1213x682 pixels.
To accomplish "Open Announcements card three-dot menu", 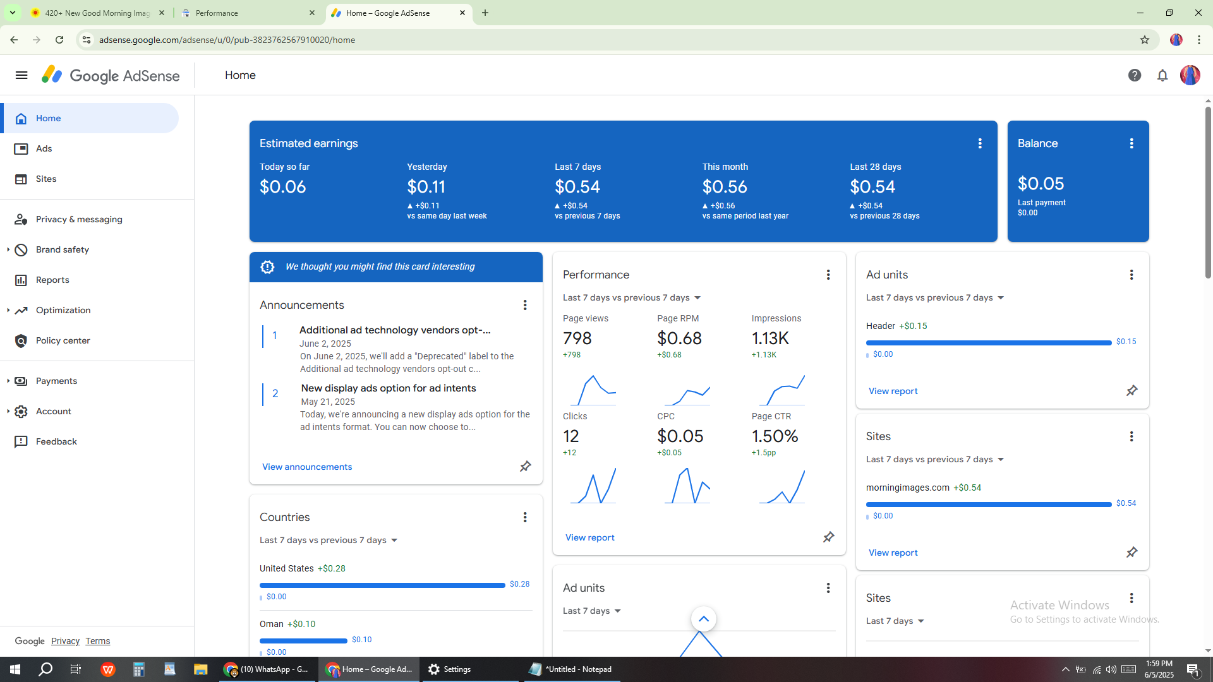I will (x=525, y=305).
